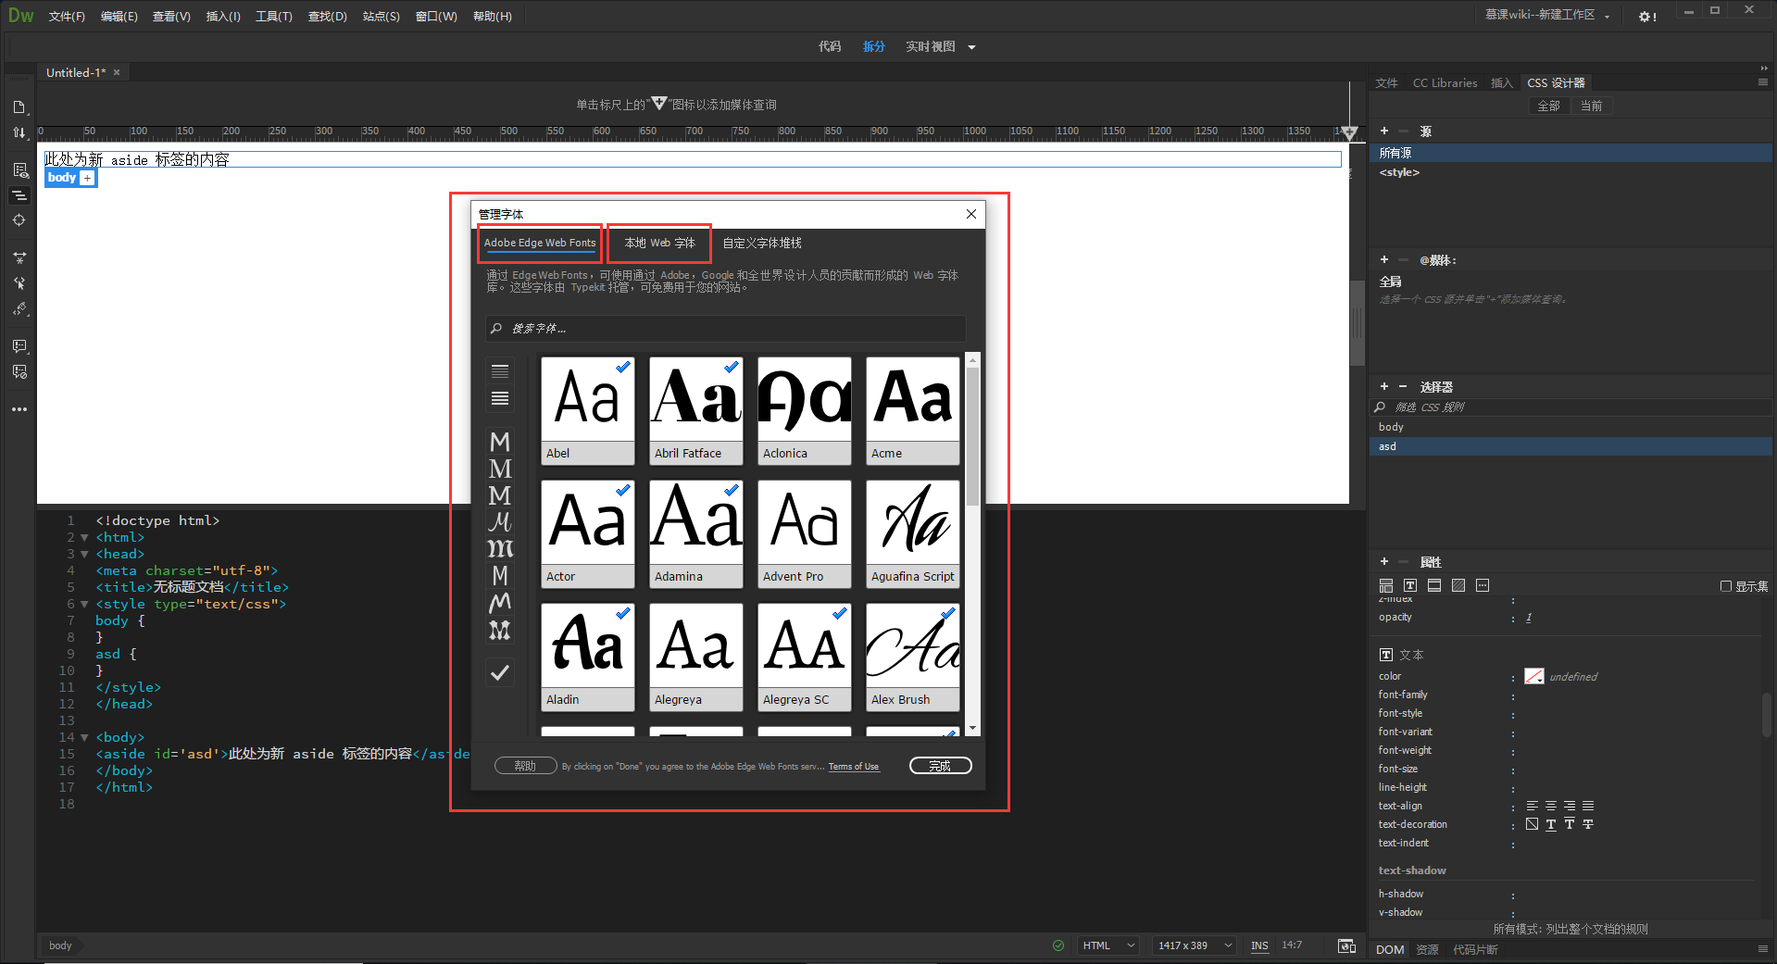1777x964 pixels.
Task: Show More properties category icon
Action: [x=1483, y=585]
